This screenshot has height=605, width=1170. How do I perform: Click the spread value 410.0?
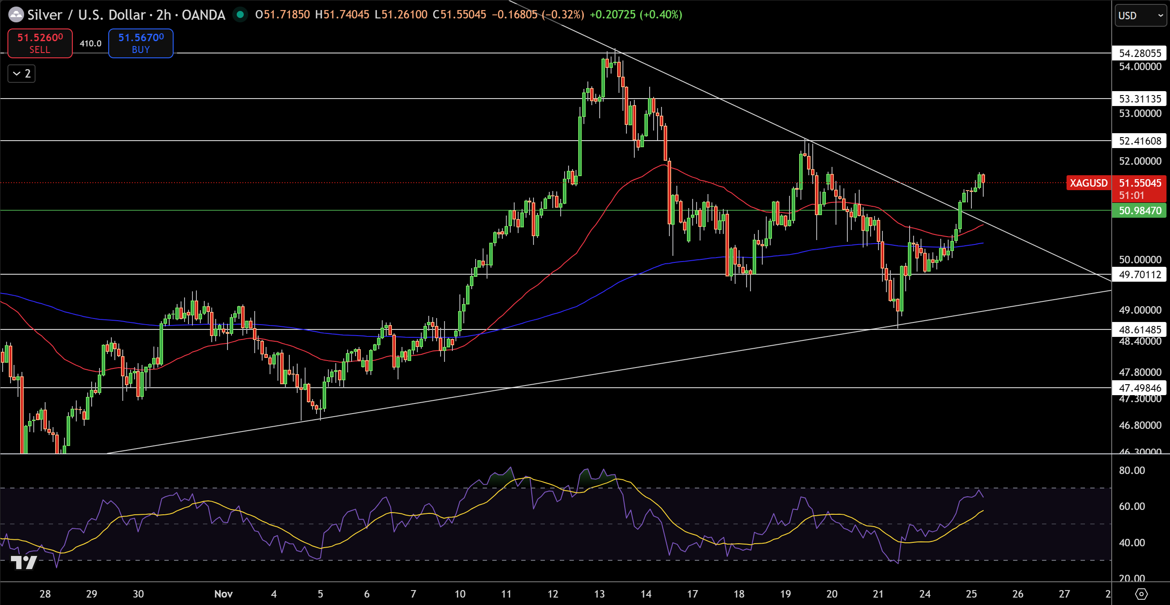coord(90,43)
